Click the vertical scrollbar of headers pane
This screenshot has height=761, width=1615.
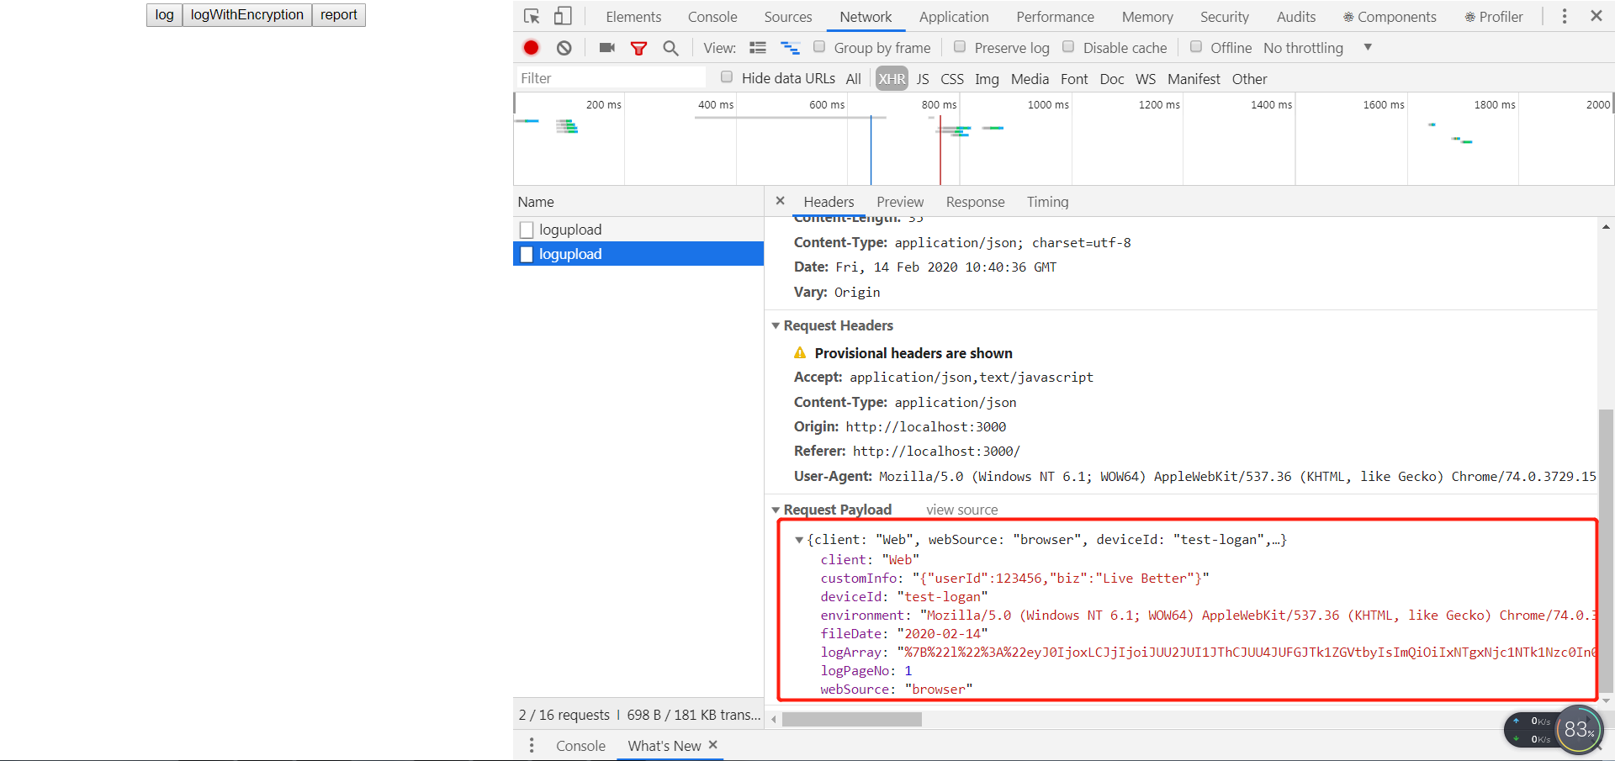pyautogui.click(x=1606, y=549)
